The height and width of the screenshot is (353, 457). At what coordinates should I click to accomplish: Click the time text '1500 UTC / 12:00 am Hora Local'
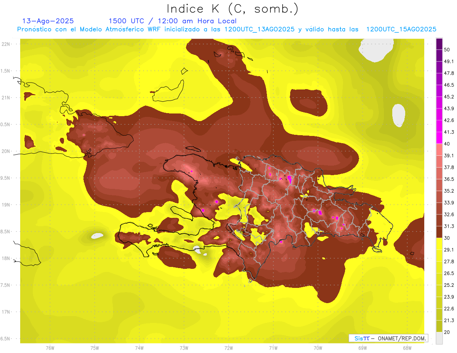(173, 21)
